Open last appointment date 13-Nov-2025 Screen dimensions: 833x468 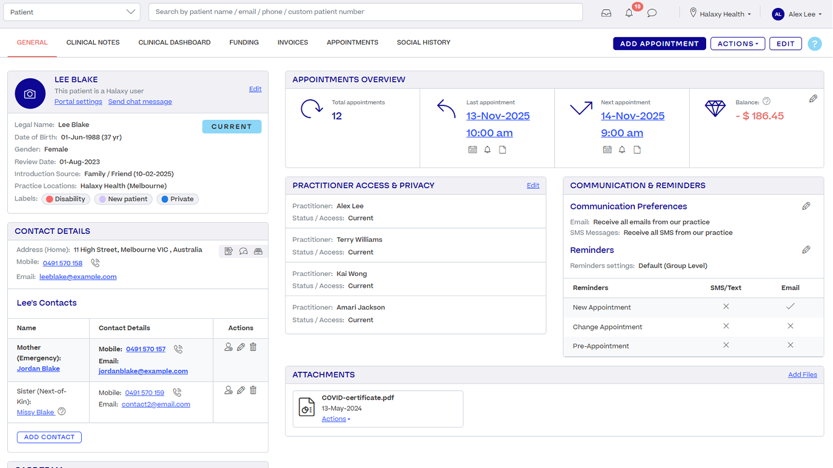click(x=498, y=116)
